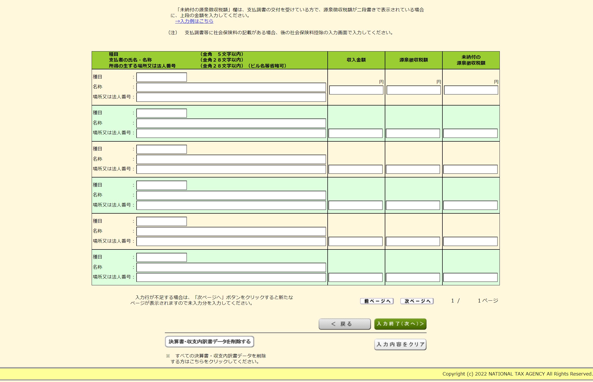Focus the fifth row 収入金額 field
Image resolution: width=593 pixels, height=382 pixels.
pyautogui.click(x=355, y=241)
